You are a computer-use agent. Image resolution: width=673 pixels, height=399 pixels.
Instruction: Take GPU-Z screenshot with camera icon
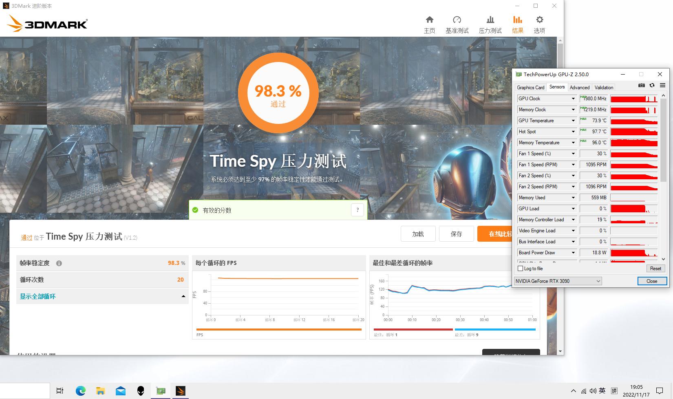click(x=642, y=85)
